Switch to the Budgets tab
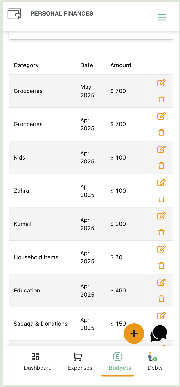180x387 pixels. click(x=118, y=361)
